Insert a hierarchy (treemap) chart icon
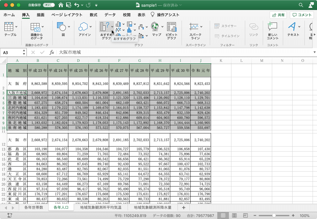 click(x=129, y=24)
